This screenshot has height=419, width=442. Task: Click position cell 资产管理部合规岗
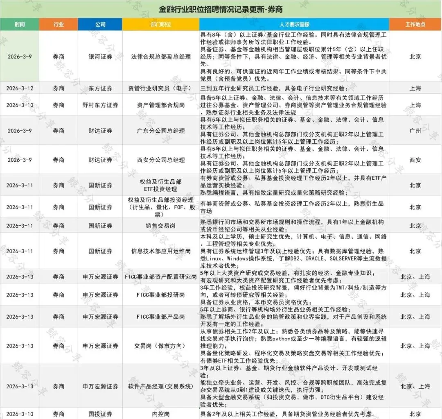[161, 105]
